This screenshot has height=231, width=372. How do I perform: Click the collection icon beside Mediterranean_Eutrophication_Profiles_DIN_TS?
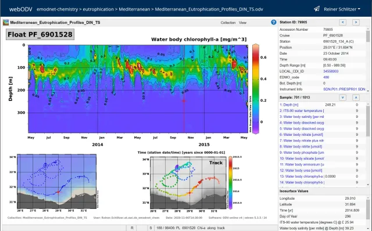pos(6,23)
